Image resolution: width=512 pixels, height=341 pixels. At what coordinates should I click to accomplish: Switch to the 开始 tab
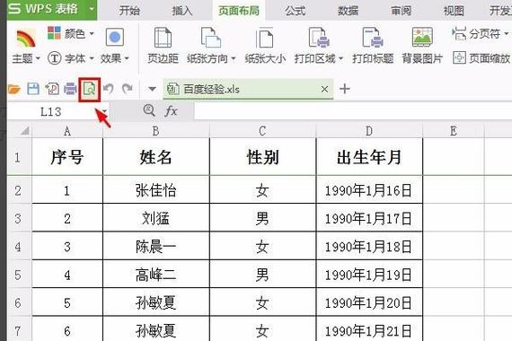pos(129,11)
